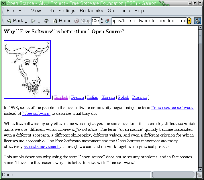Open the French translation link

[x=77, y=97]
